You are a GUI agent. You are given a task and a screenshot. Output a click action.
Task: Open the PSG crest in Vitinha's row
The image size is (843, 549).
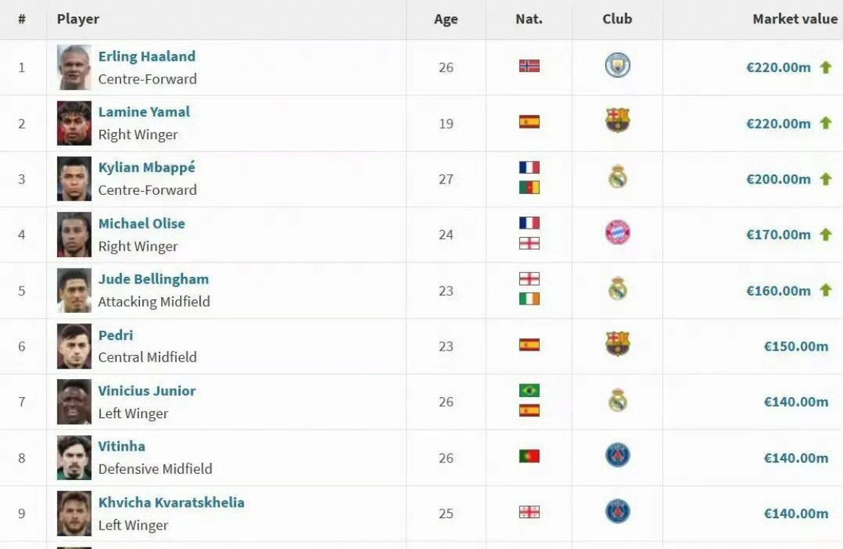(x=617, y=456)
